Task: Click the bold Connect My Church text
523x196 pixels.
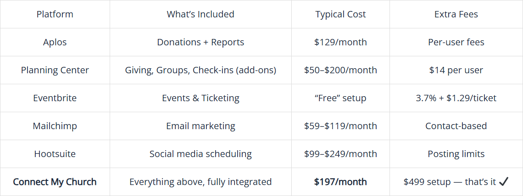Action: pos(55,182)
